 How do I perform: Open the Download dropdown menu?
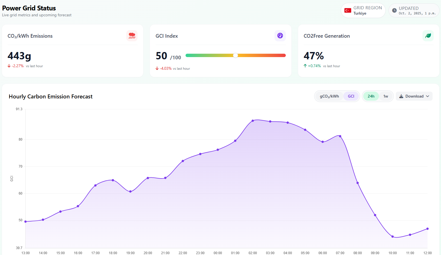click(414, 96)
